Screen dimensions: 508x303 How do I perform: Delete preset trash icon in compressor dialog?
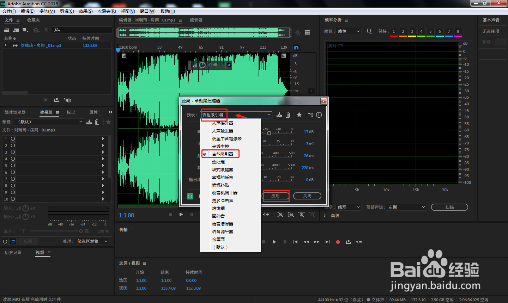(288, 115)
